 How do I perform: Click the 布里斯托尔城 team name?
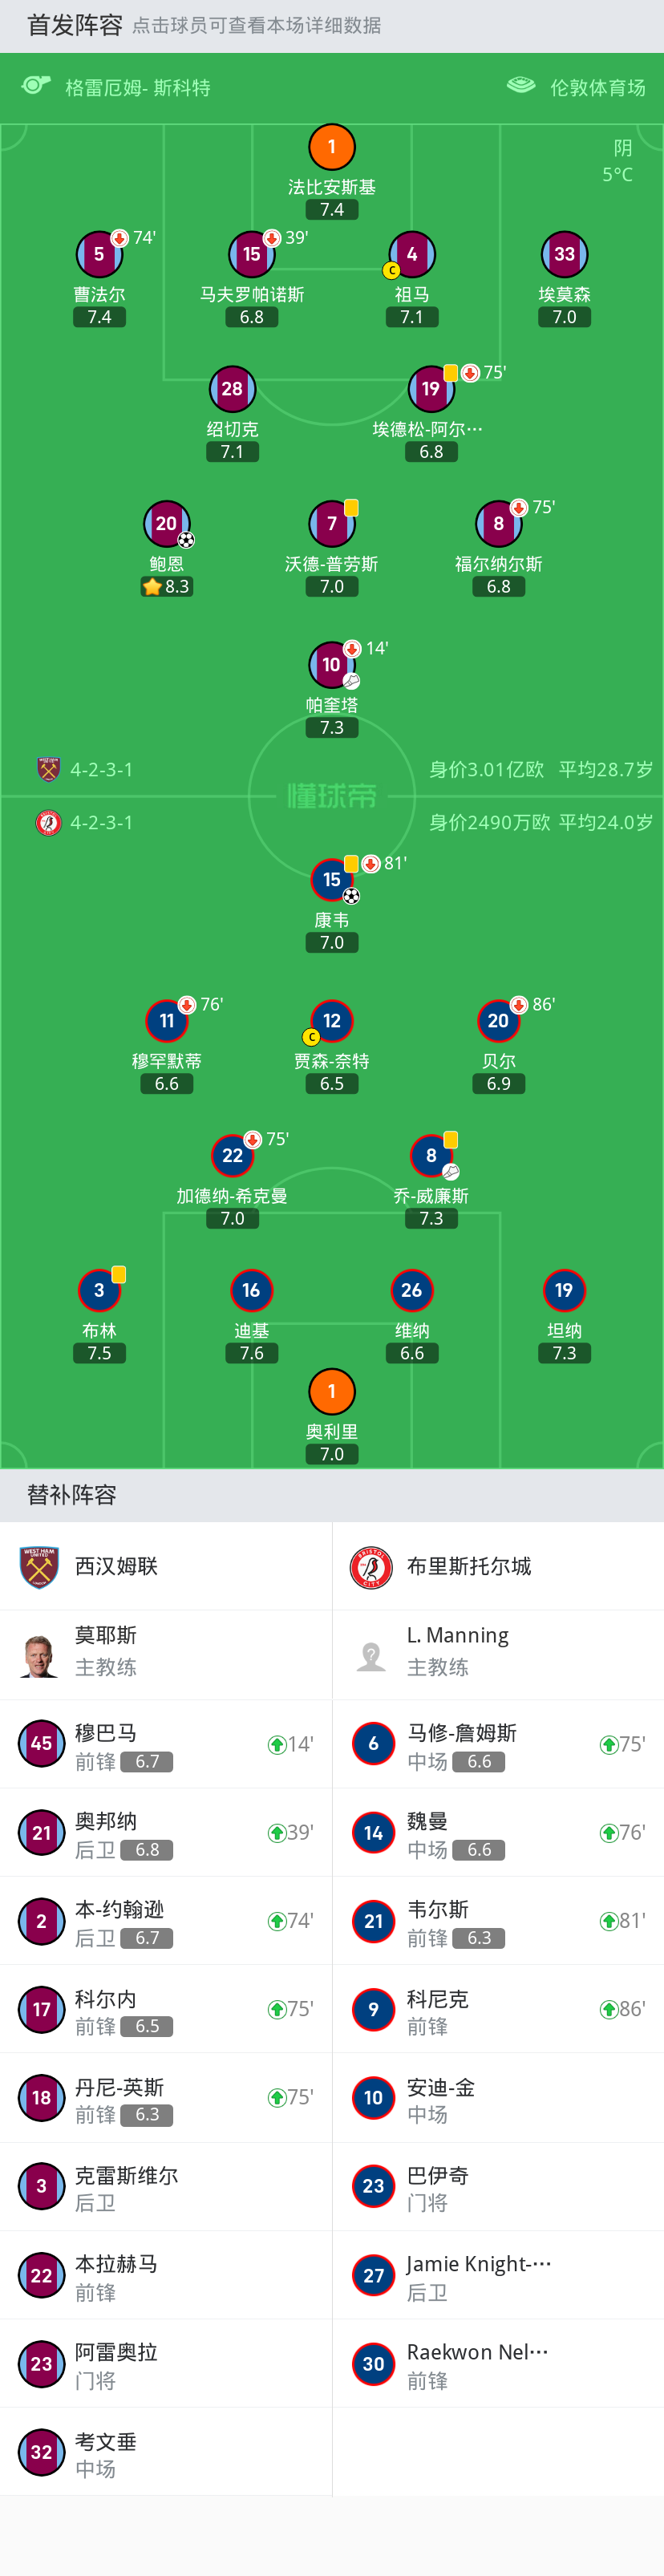coord(468,1566)
